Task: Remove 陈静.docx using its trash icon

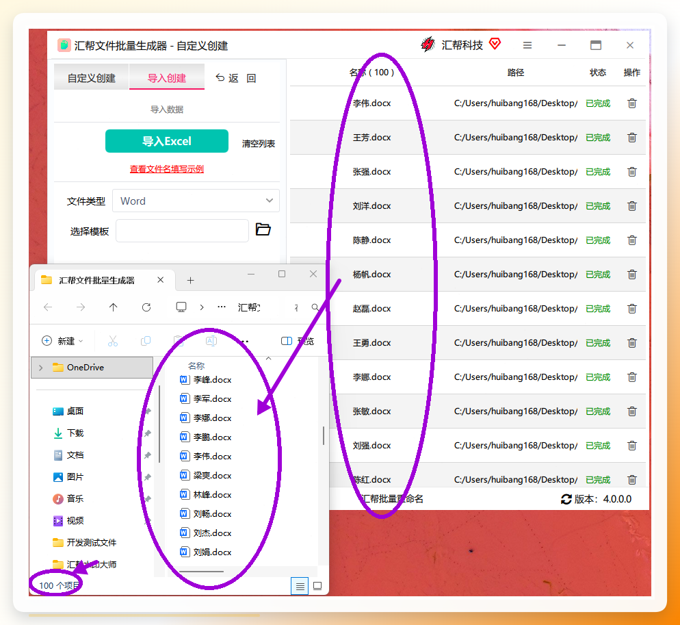Action: pyautogui.click(x=632, y=240)
